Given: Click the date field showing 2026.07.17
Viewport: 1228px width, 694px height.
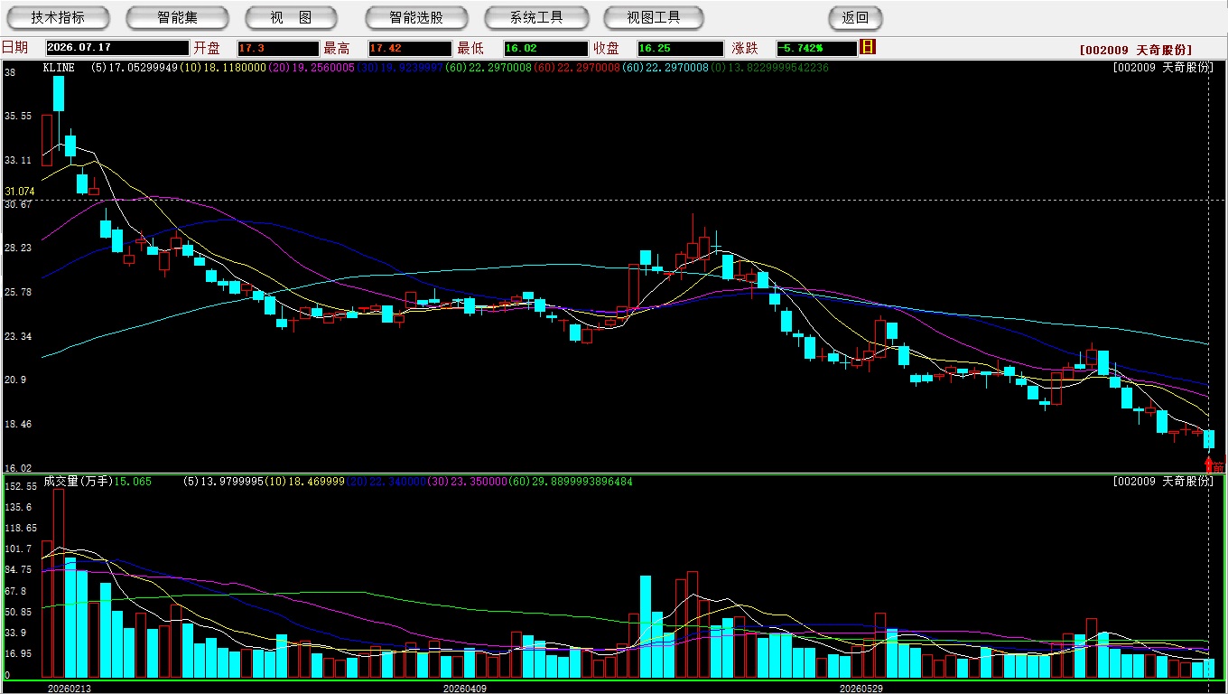Looking at the screenshot, I should [117, 48].
